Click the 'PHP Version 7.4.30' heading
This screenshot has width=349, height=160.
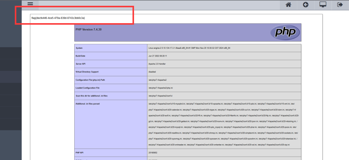(x=89, y=29)
